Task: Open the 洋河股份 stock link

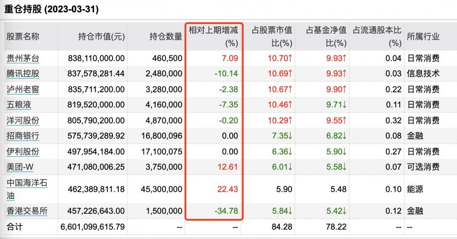Action: pyautogui.click(x=23, y=120)
